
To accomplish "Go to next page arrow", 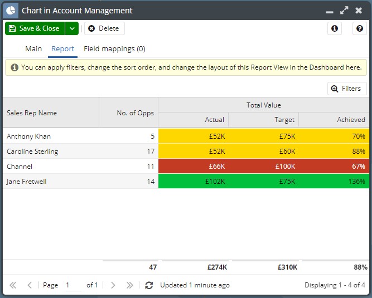I will (x=113, y=285).
